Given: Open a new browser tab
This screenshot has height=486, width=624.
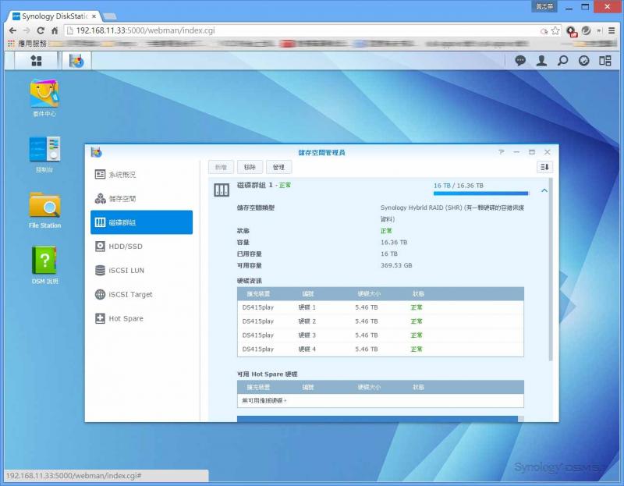Looking at the screenshot, I should click(x=109, y=16).
